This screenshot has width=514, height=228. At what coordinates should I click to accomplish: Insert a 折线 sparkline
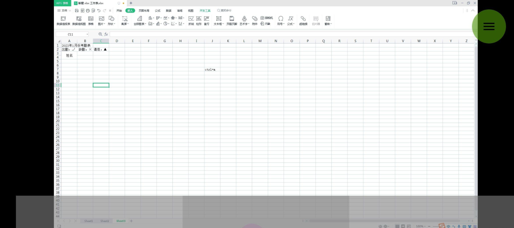pyautogui.click(x=191, y=21)
